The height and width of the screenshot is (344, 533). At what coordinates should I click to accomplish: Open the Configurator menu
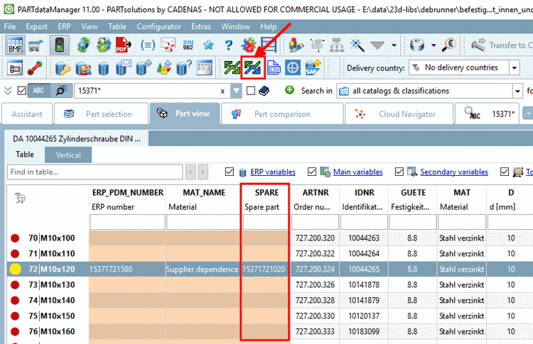coord(158,26)
